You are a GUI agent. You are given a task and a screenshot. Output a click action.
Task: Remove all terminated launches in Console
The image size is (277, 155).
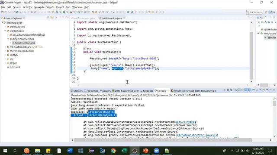[231, 90]
